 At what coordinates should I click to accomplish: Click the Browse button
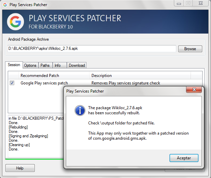pyautogui.click(x=190, y=49)
